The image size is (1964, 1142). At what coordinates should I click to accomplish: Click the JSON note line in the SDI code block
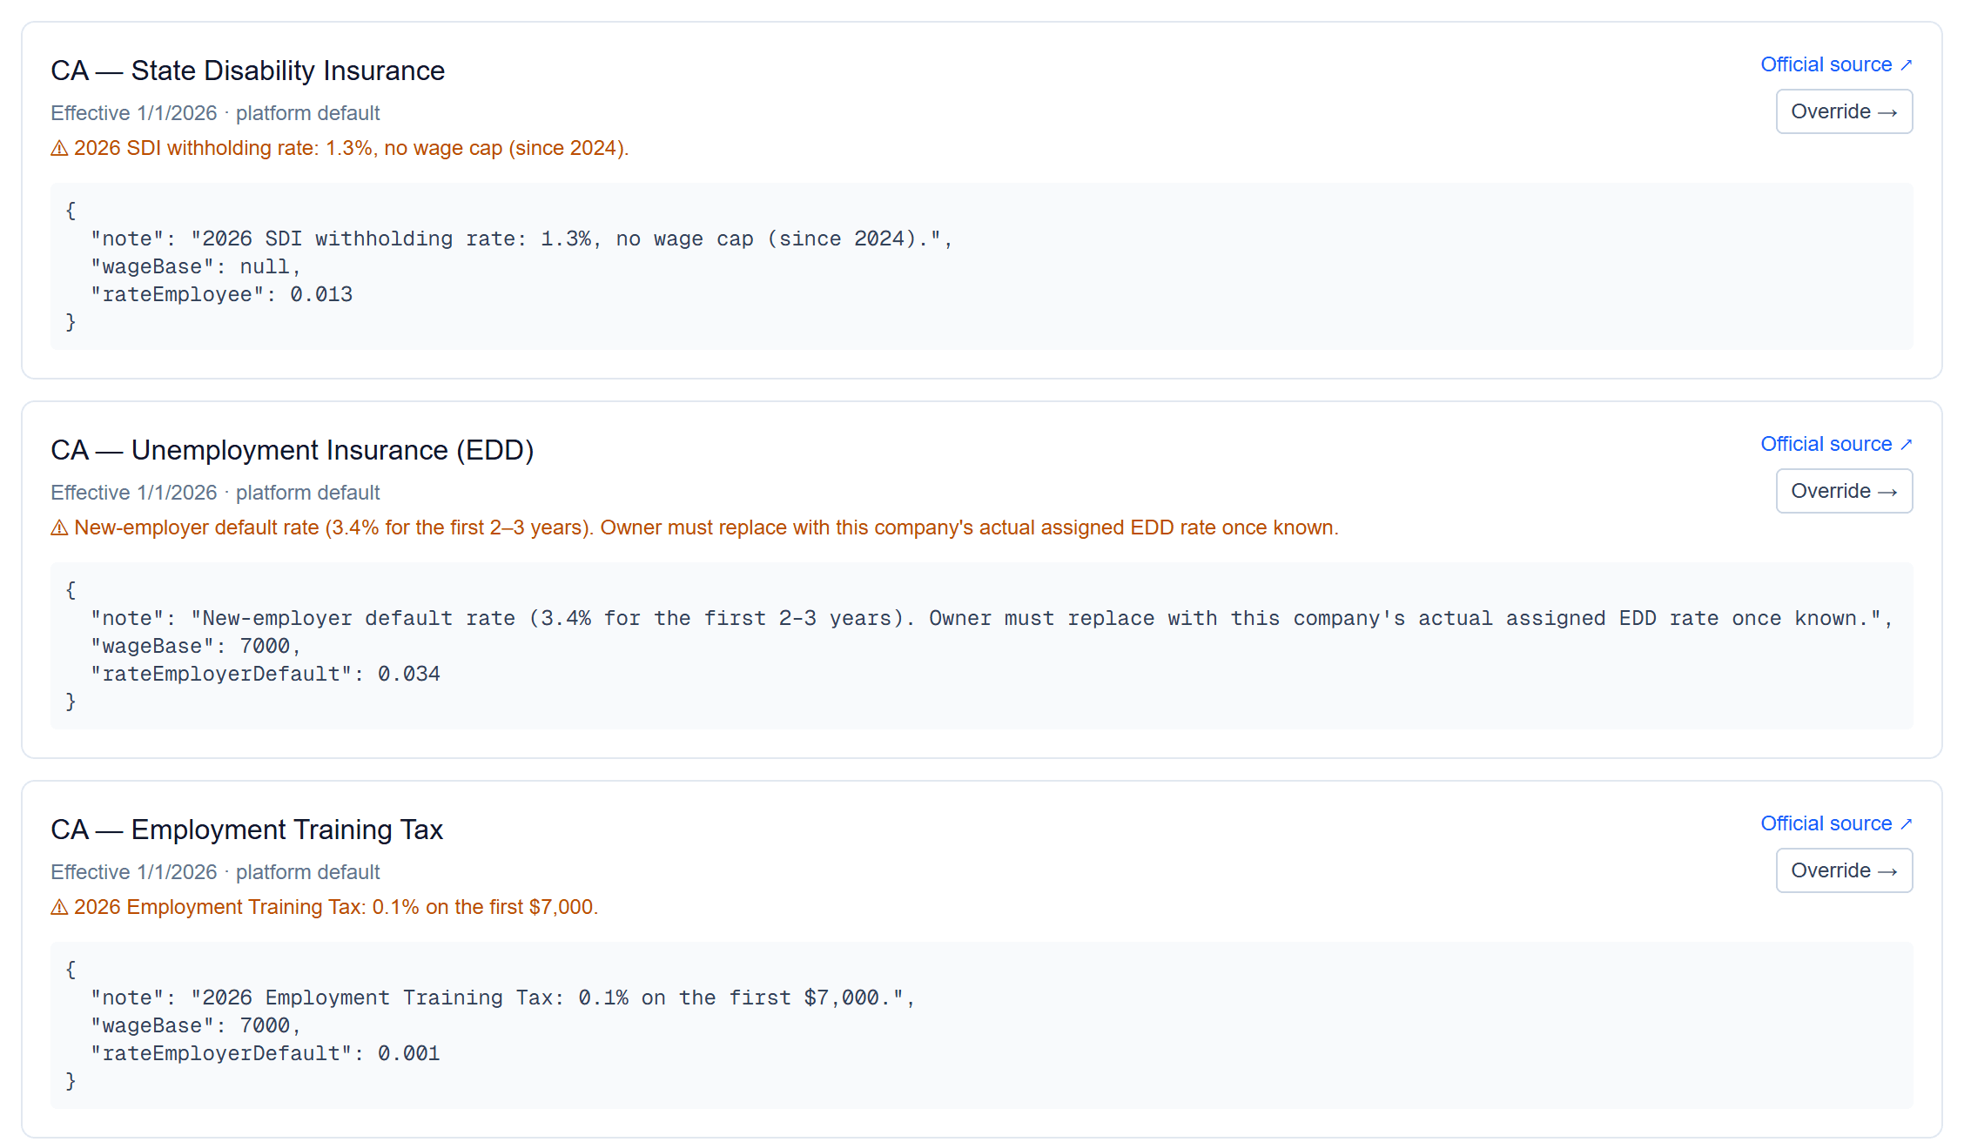pyautogui.click(x=521, y=238)
